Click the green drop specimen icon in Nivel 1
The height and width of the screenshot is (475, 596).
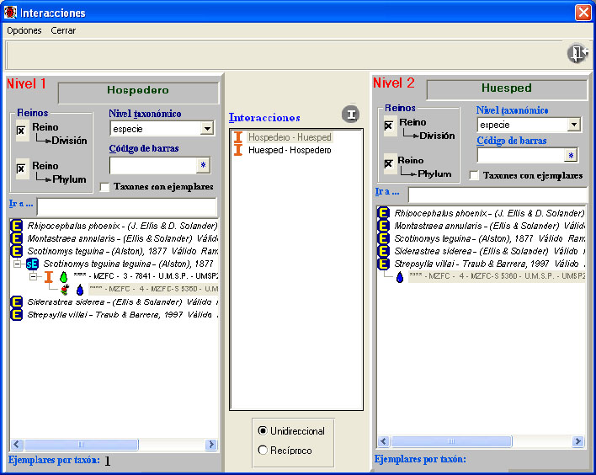63,277
